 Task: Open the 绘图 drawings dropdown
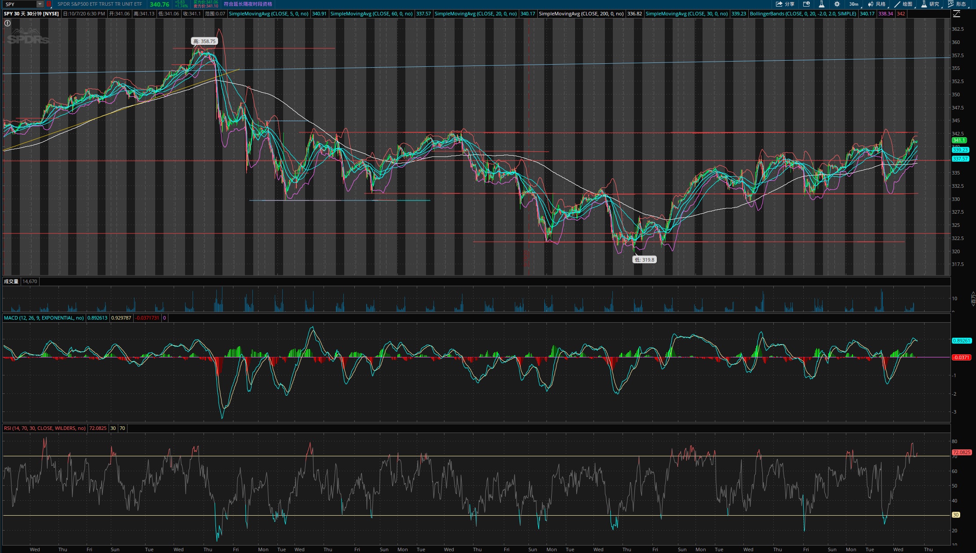click(x=904, y=4)
